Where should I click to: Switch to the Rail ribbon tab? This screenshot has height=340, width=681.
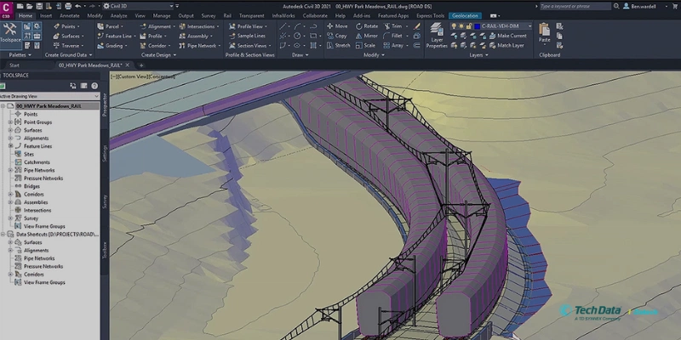pos(227,15)
